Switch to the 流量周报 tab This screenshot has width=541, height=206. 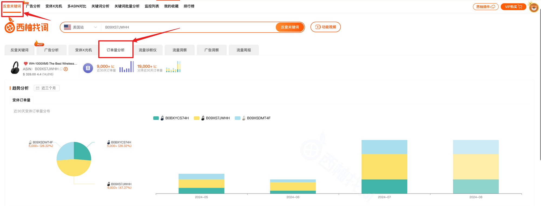(x=244, y=50)
